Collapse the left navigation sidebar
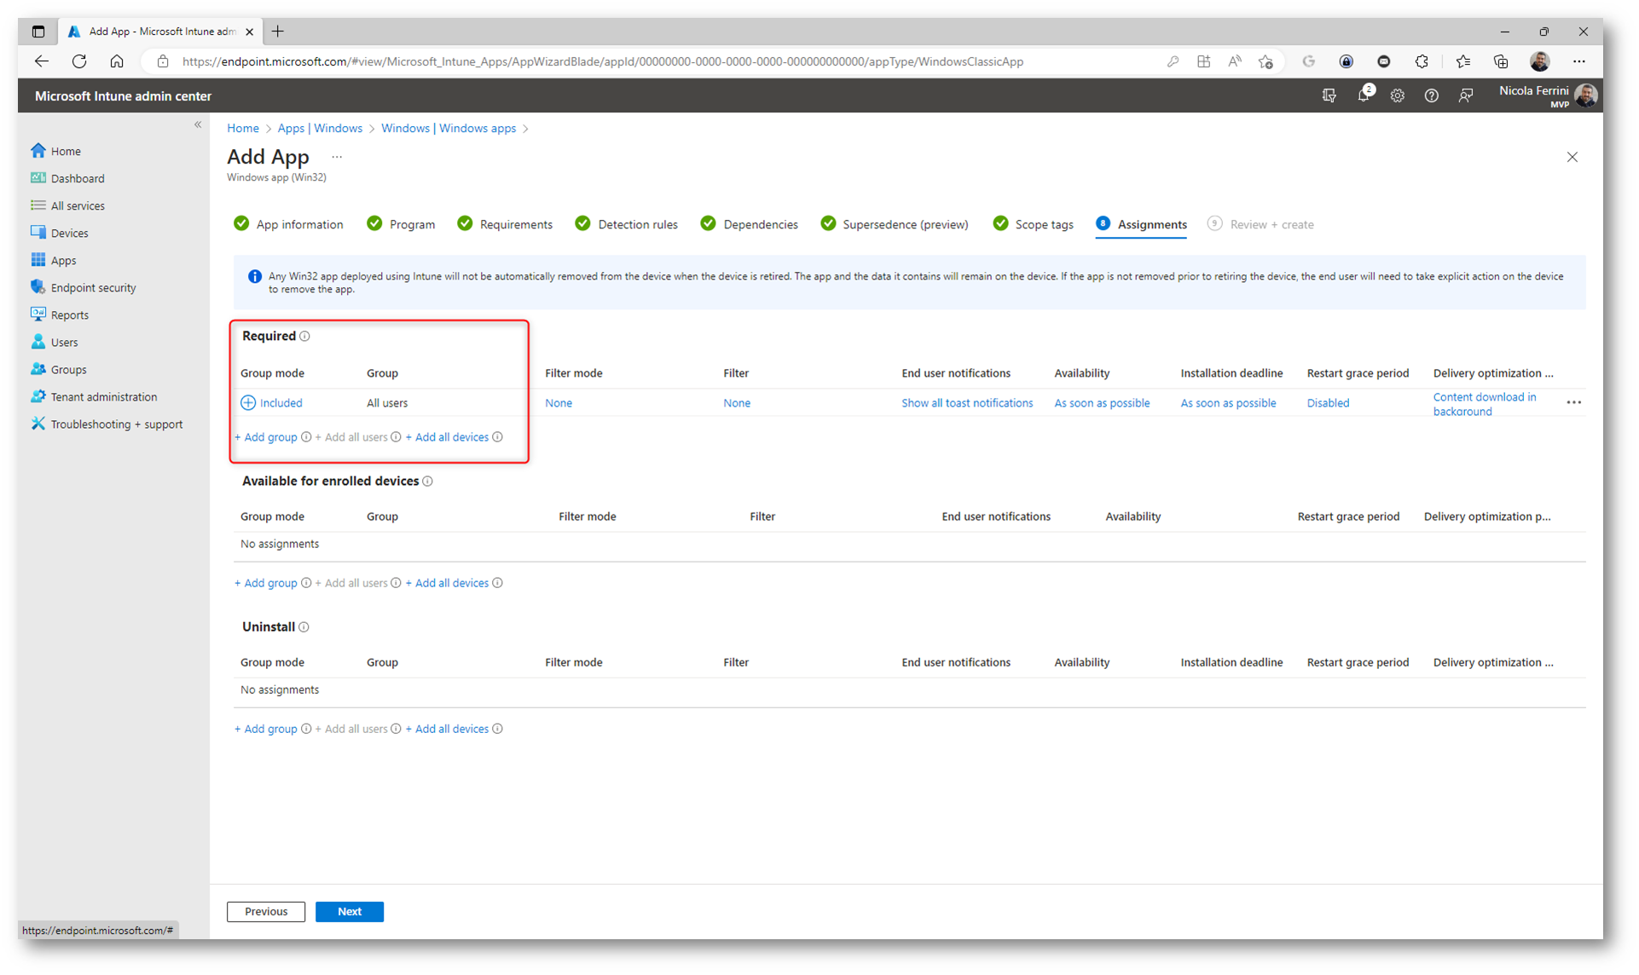 pyautogui.click(x=198, y=124)
